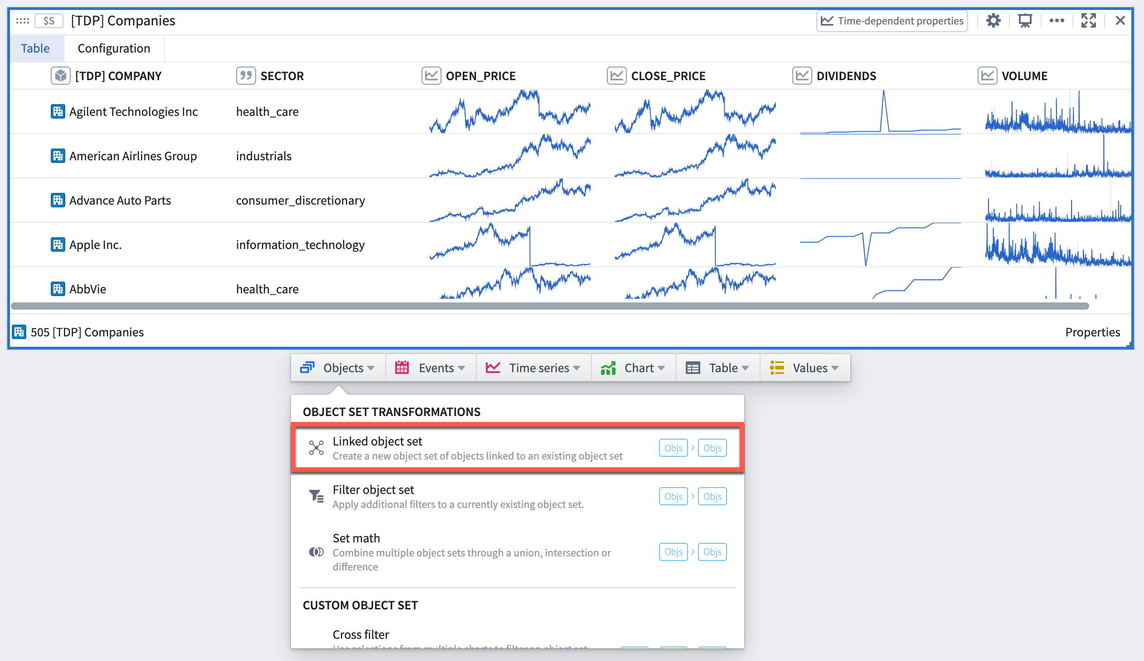Click 505 [TDP] Companies footer text
The image size is (1144, 661).
pyautogui.click(x=87, y=332)
